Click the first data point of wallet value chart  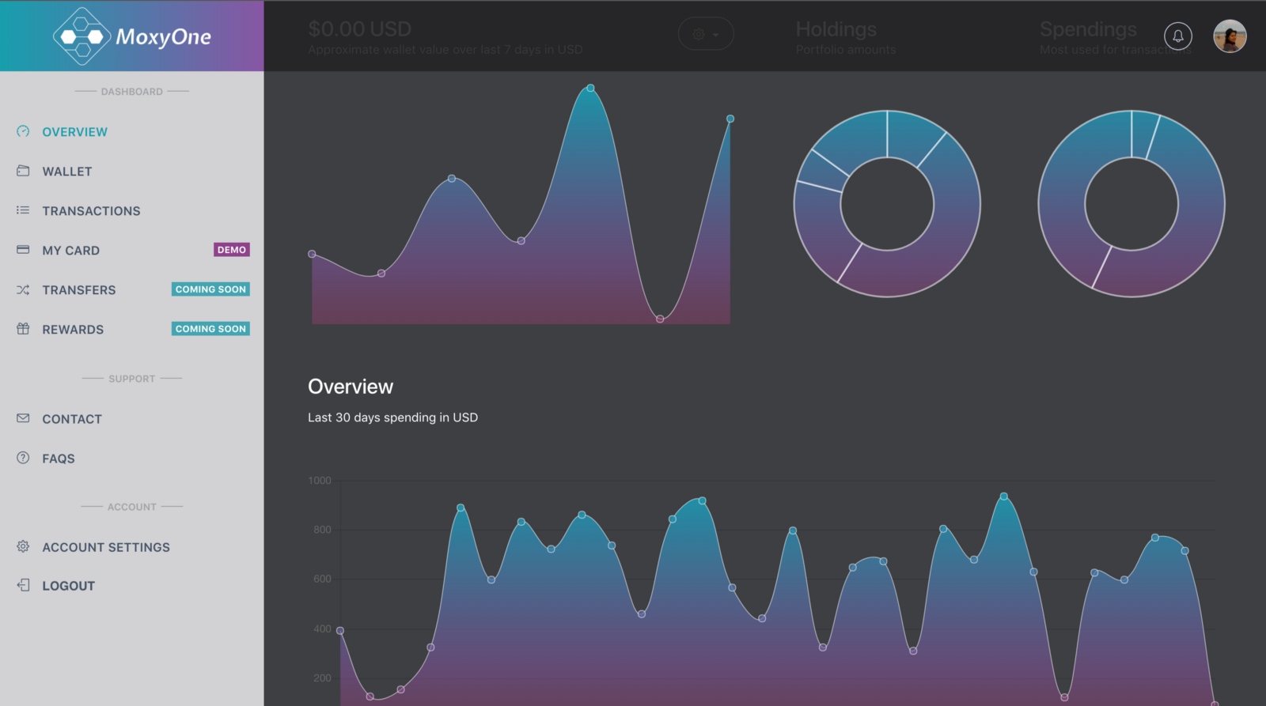pos(312,254)
